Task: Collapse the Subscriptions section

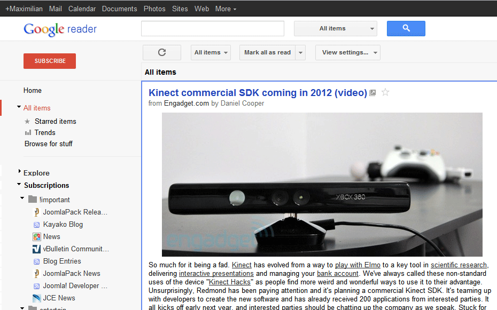Action: (x=18, y=185)
